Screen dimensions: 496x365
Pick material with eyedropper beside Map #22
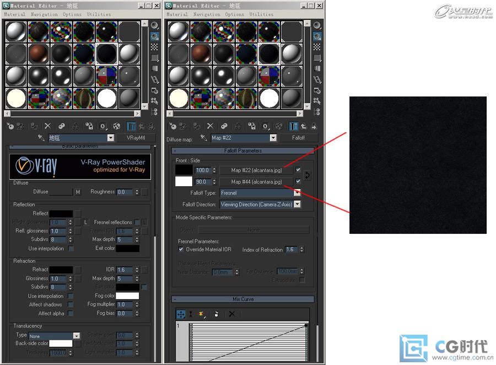point(204,138)
